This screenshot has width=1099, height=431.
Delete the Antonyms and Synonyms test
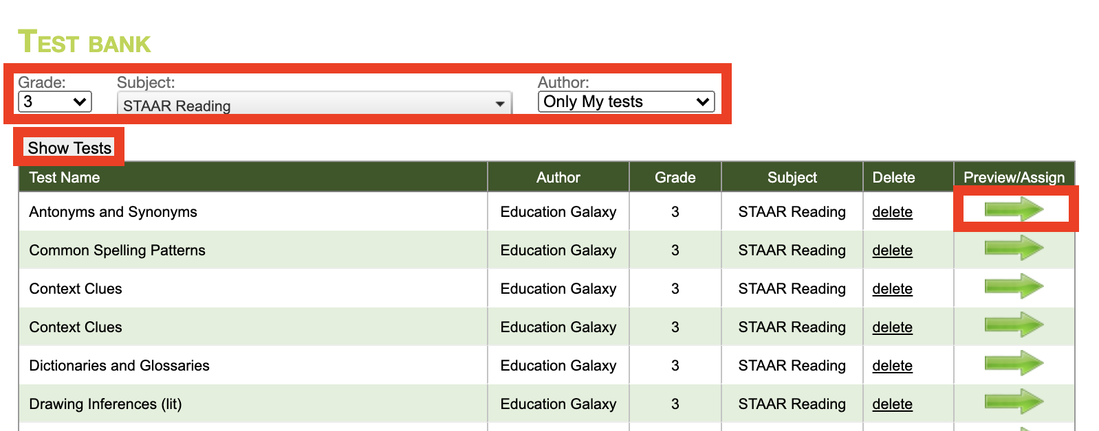(892, 212)
